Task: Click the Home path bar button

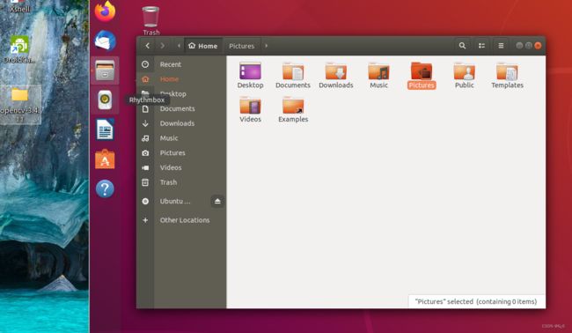Action: coord(202,46)
